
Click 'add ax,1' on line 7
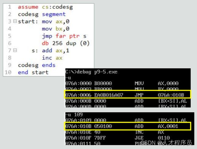click(x=55, y=51)
